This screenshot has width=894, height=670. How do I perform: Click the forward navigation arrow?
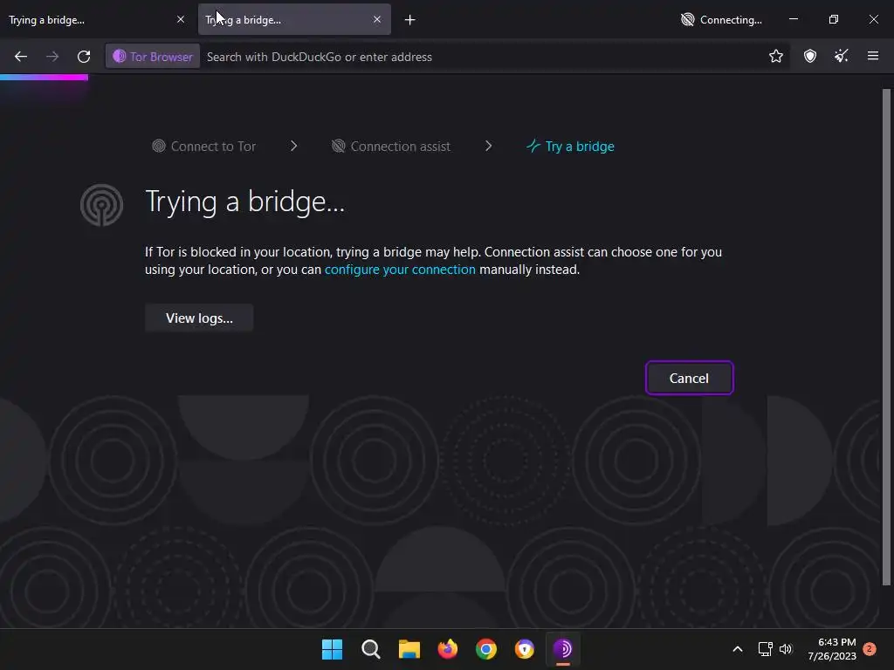[x=52, y=57]
